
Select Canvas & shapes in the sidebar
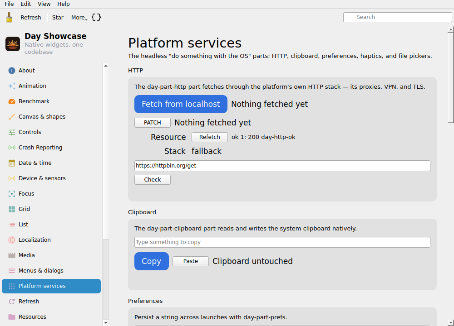pyautogui.click(x=51, y=117)
